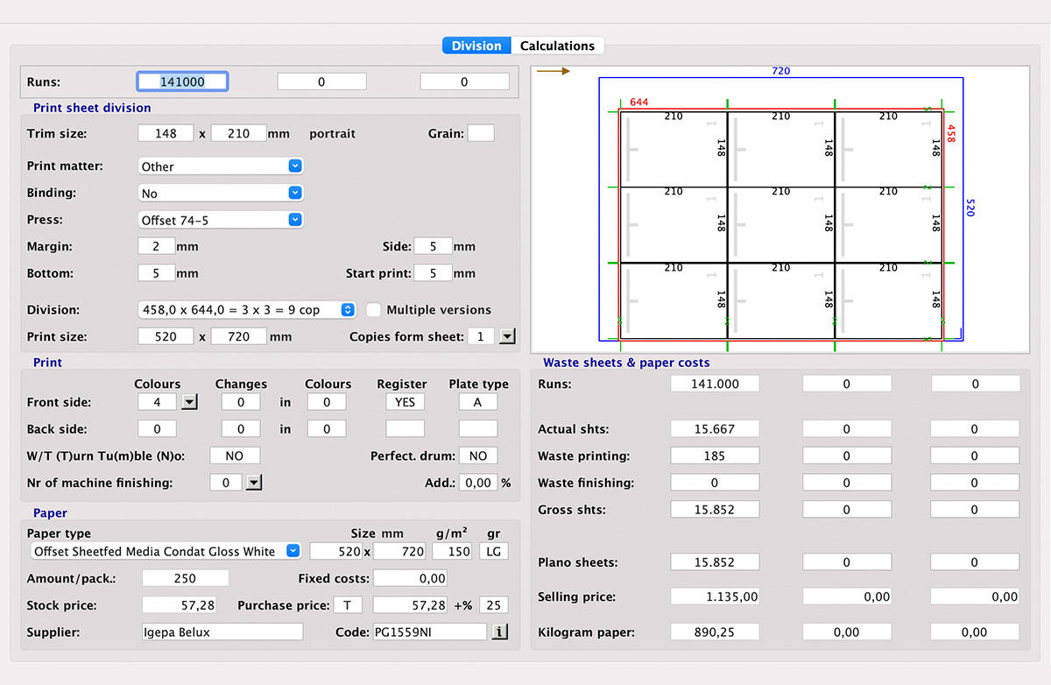
Task: Click the Fixed costs field
Action: coord(410,578)
